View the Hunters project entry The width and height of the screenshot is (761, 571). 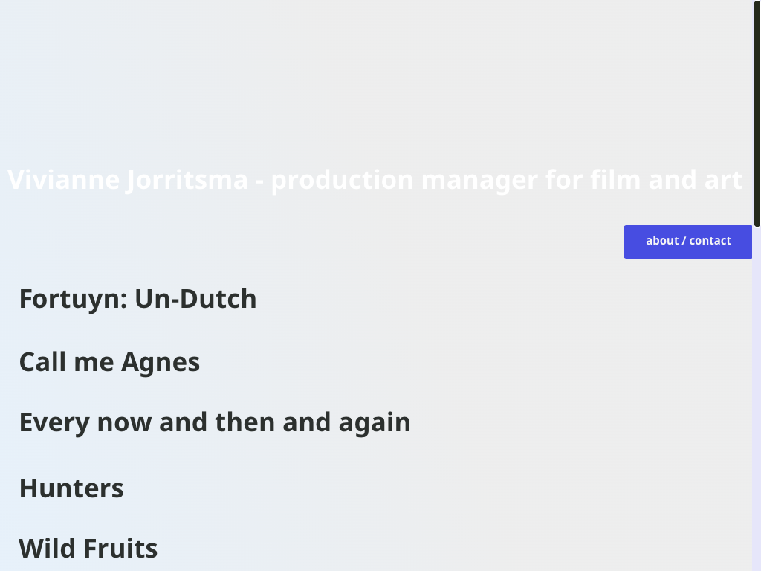click(x=71, y=488)
